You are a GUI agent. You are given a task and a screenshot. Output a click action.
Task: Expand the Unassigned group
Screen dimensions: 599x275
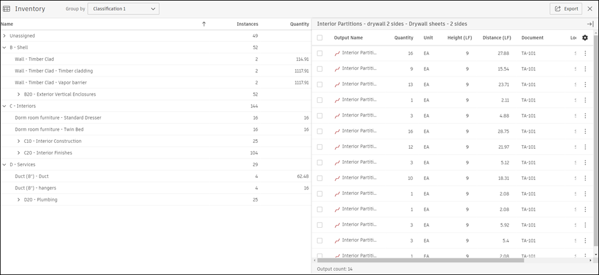coord(5,36)
